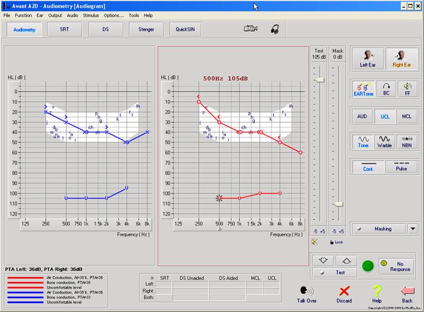Choose the EARTone transducer
This screenshot has width=424, height=312.
[364, 89]
